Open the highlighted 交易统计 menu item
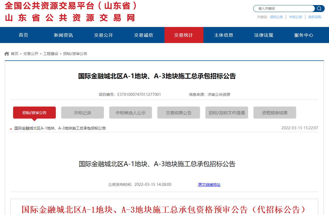This screenshot has height=215, width=329. (x=184, y=35)
